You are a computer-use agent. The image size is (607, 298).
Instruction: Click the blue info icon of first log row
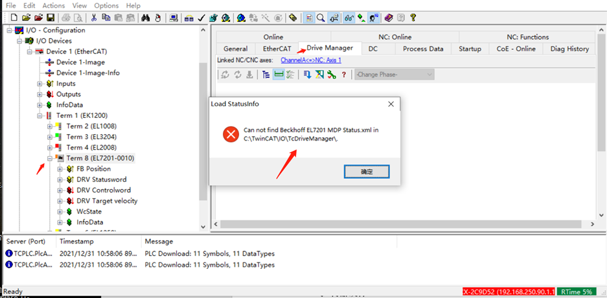click(9, 253)
